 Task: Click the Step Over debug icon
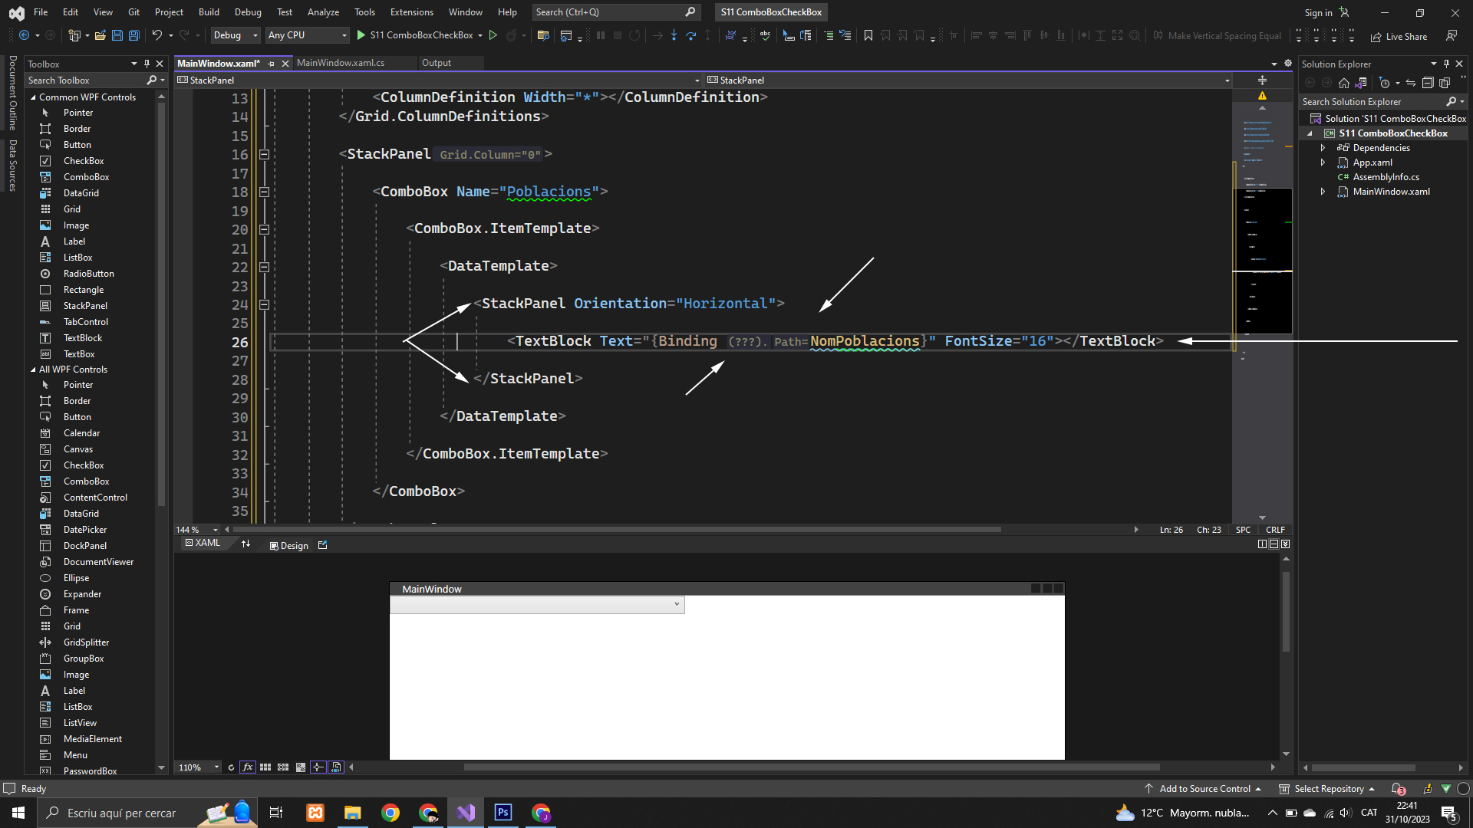click(690, 35)
